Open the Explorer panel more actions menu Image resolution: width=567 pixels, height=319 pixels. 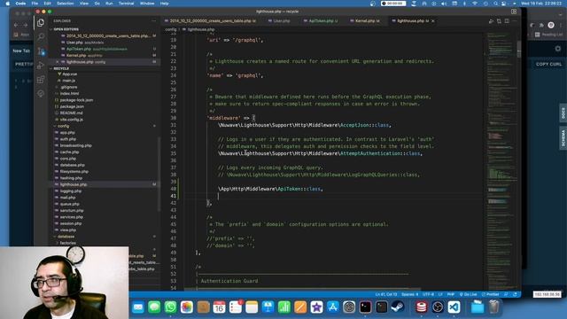pos(153,21)
